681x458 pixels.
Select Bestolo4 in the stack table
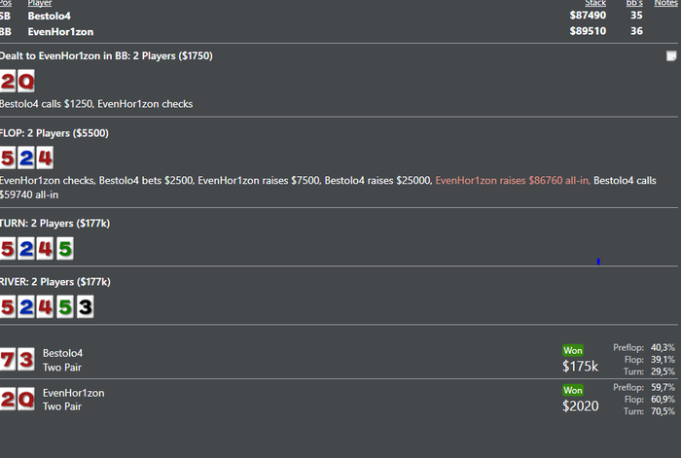49,16
